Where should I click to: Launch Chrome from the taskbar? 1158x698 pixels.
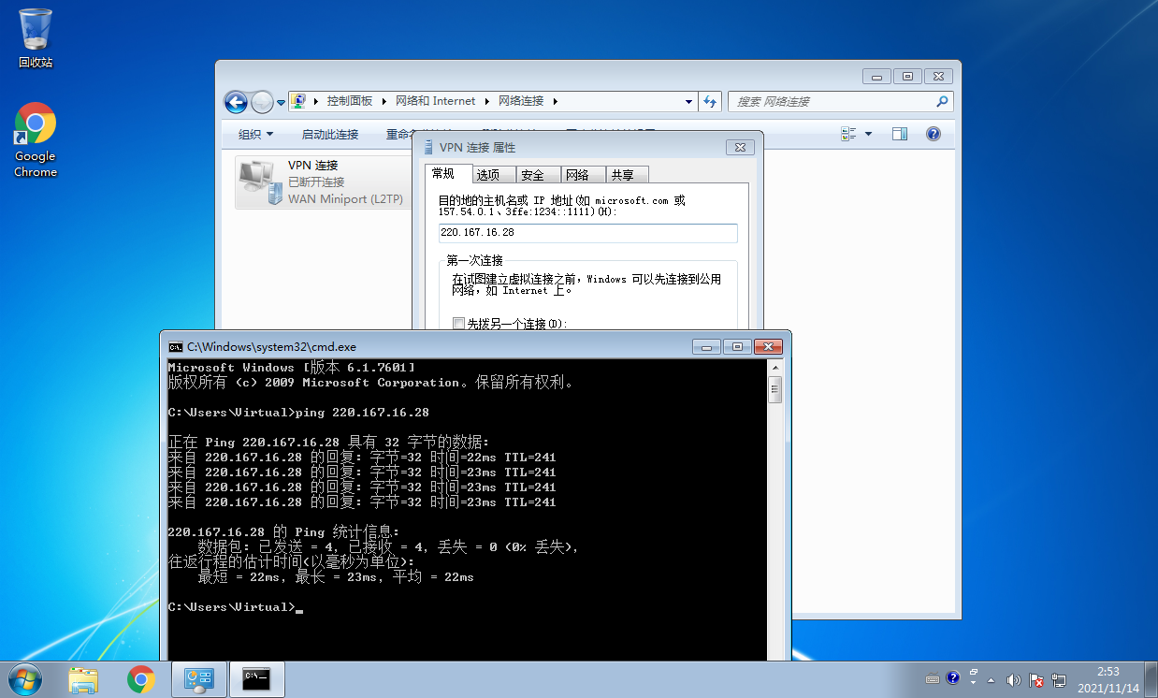click(x=141, y=679)
